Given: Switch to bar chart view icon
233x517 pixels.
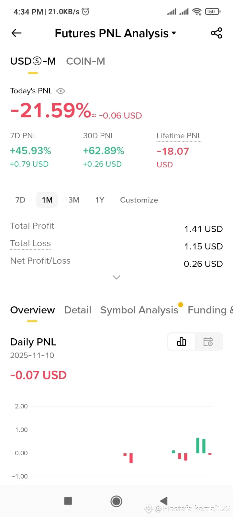Looking at the screenshot, I should click(x=182, y=342).
